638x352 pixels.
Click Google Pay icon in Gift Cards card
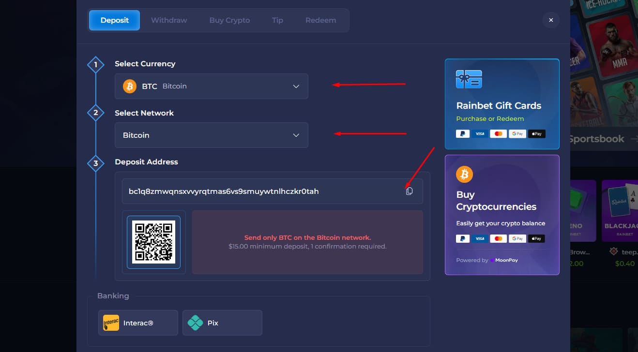[x=517, y=133]
